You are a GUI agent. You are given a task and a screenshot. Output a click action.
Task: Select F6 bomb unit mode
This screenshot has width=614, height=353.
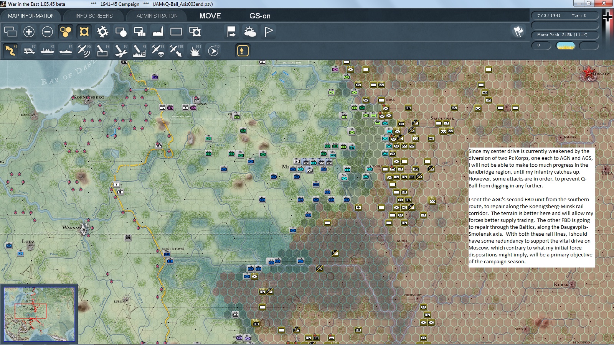coord(102,51)
